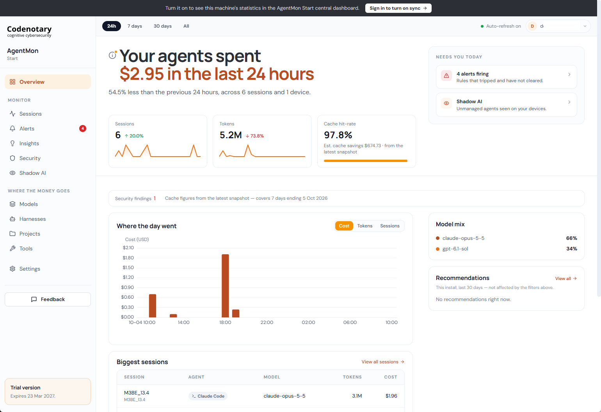This screenshot has width=601, height=412.
Task: Click the Harnesses robot icon
Action: pyautogui.click(x=12, y=219)
